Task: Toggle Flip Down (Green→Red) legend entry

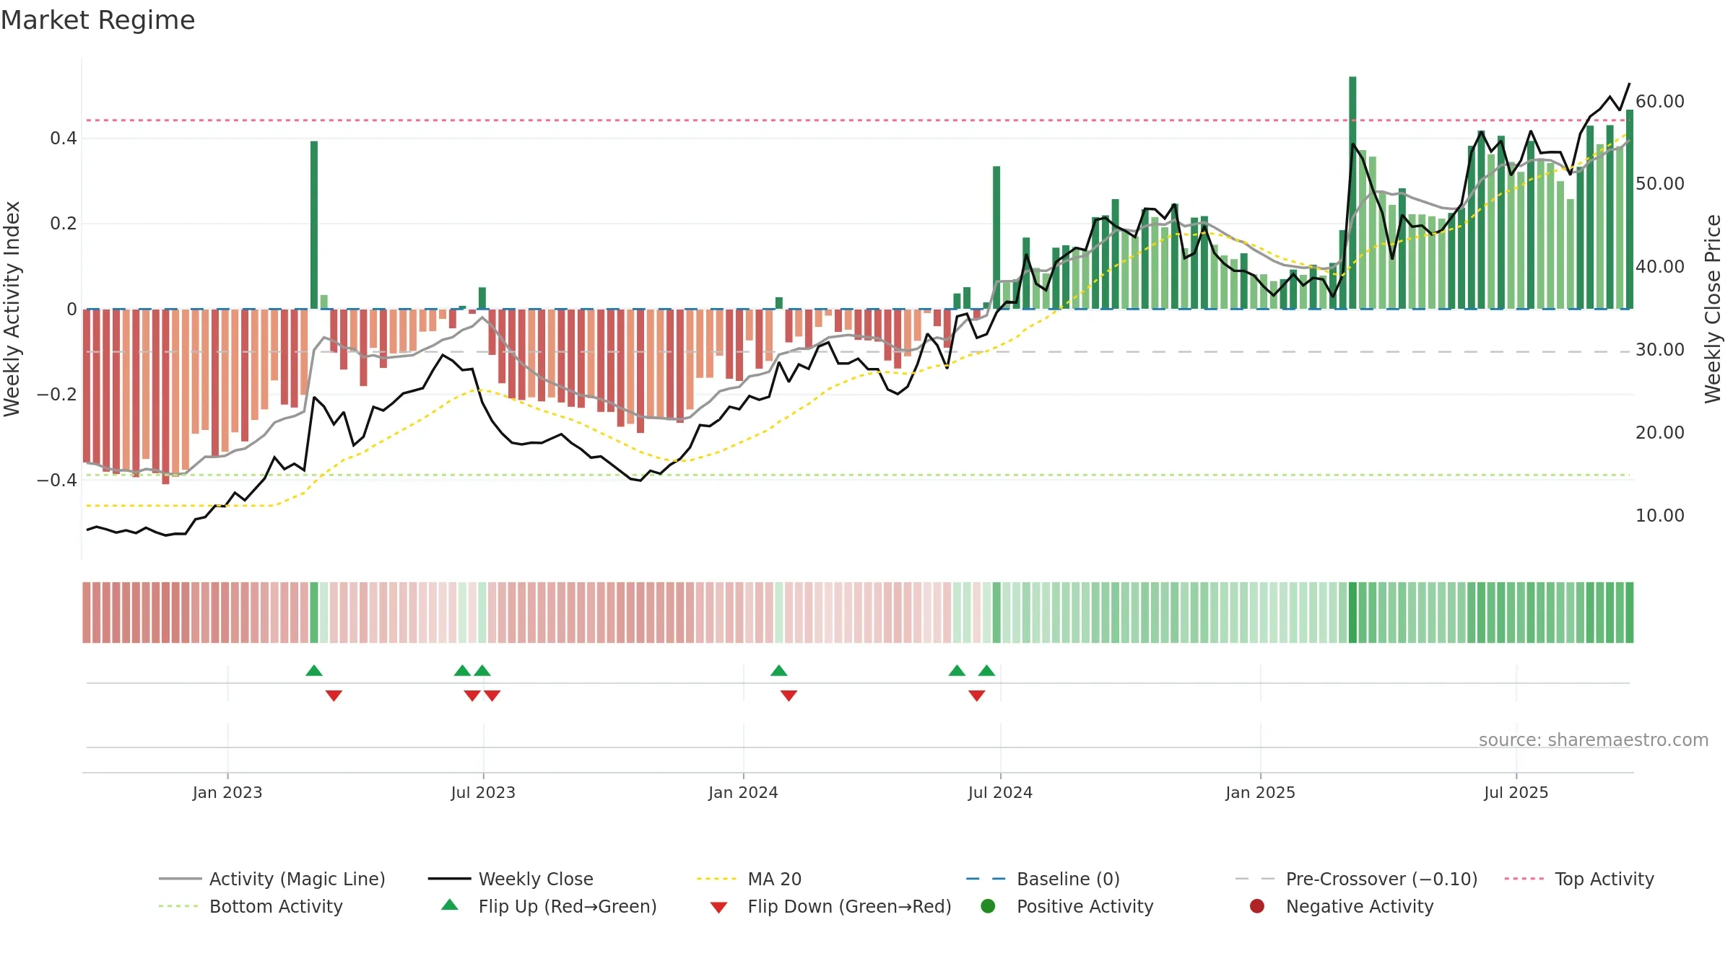Action: tap(830, 906)
